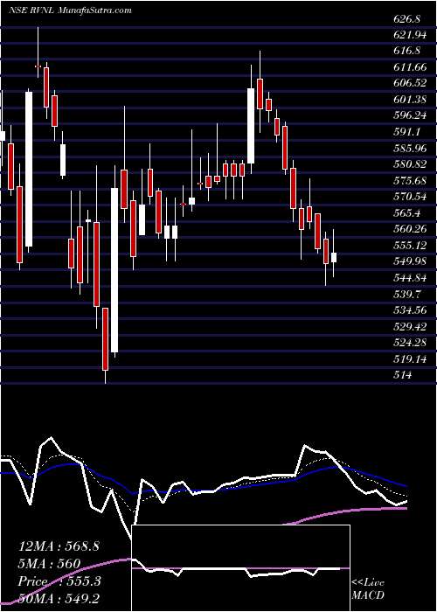Select the 565.4 price axis label
The width and height of the screenshot is (437, 612).
pos(407,213)
